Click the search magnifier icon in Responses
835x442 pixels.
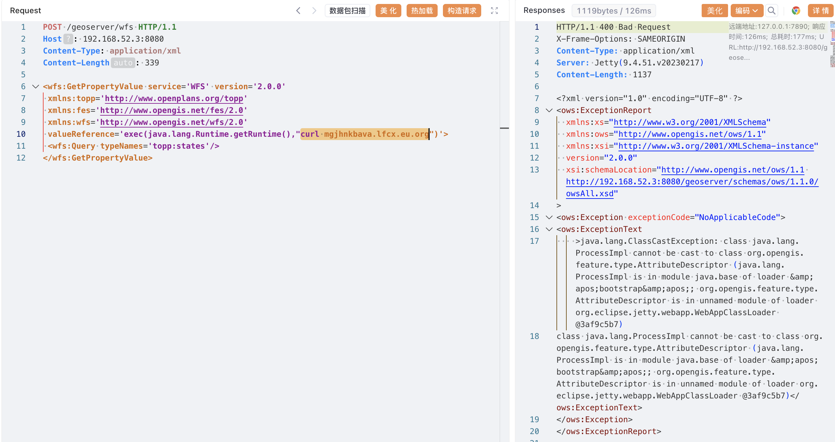coord(771,11)
